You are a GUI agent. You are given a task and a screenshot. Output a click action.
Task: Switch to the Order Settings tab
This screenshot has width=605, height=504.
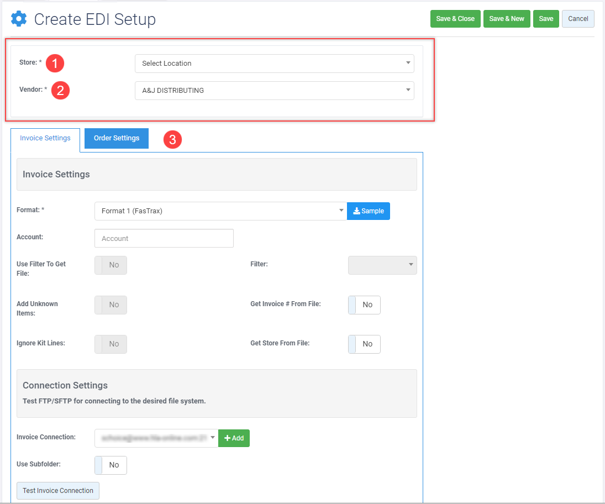[117, 138]
